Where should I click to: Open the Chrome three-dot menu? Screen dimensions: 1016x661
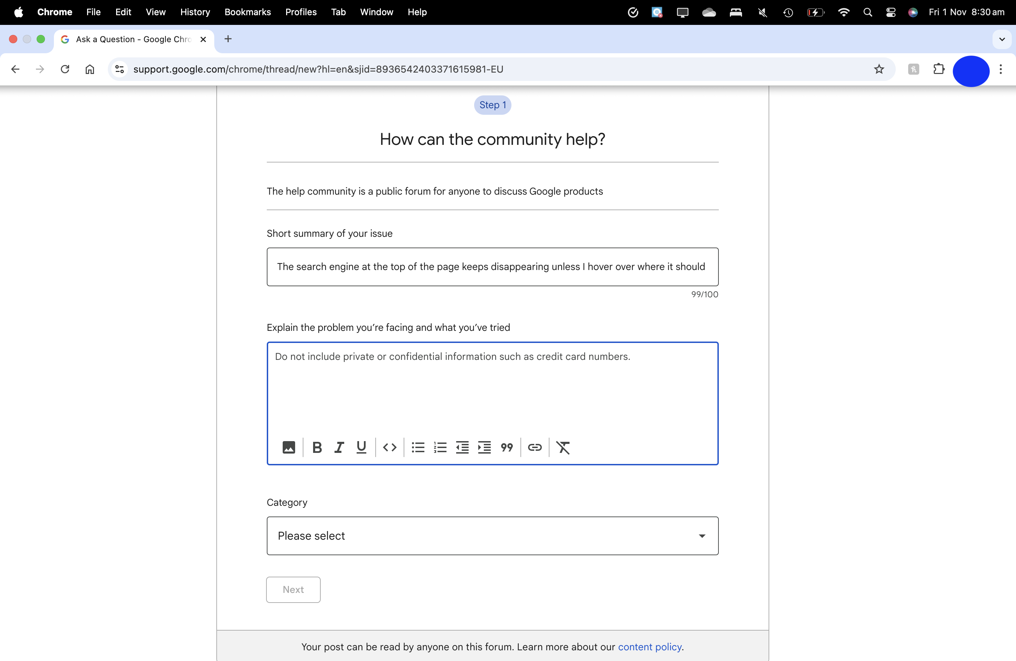[1001, 69]
